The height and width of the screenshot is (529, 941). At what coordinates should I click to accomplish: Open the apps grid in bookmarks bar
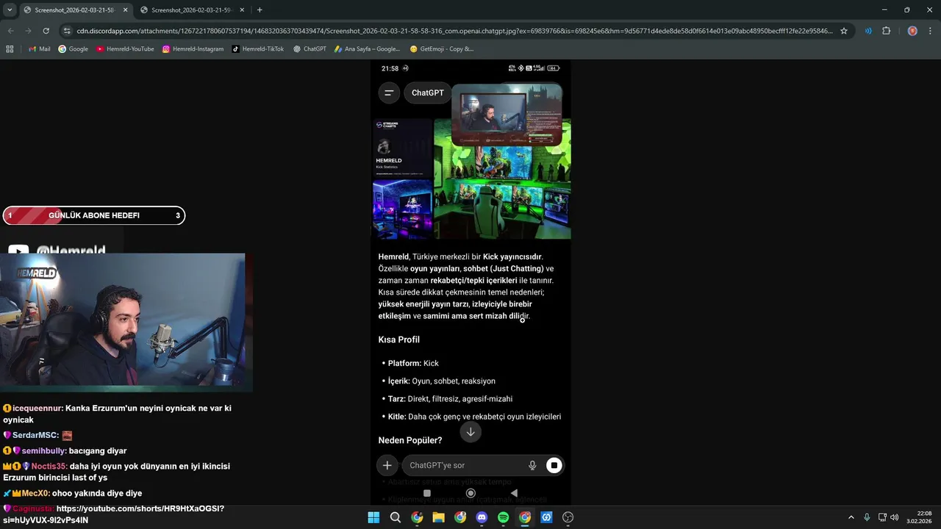(x=10, y=49)
